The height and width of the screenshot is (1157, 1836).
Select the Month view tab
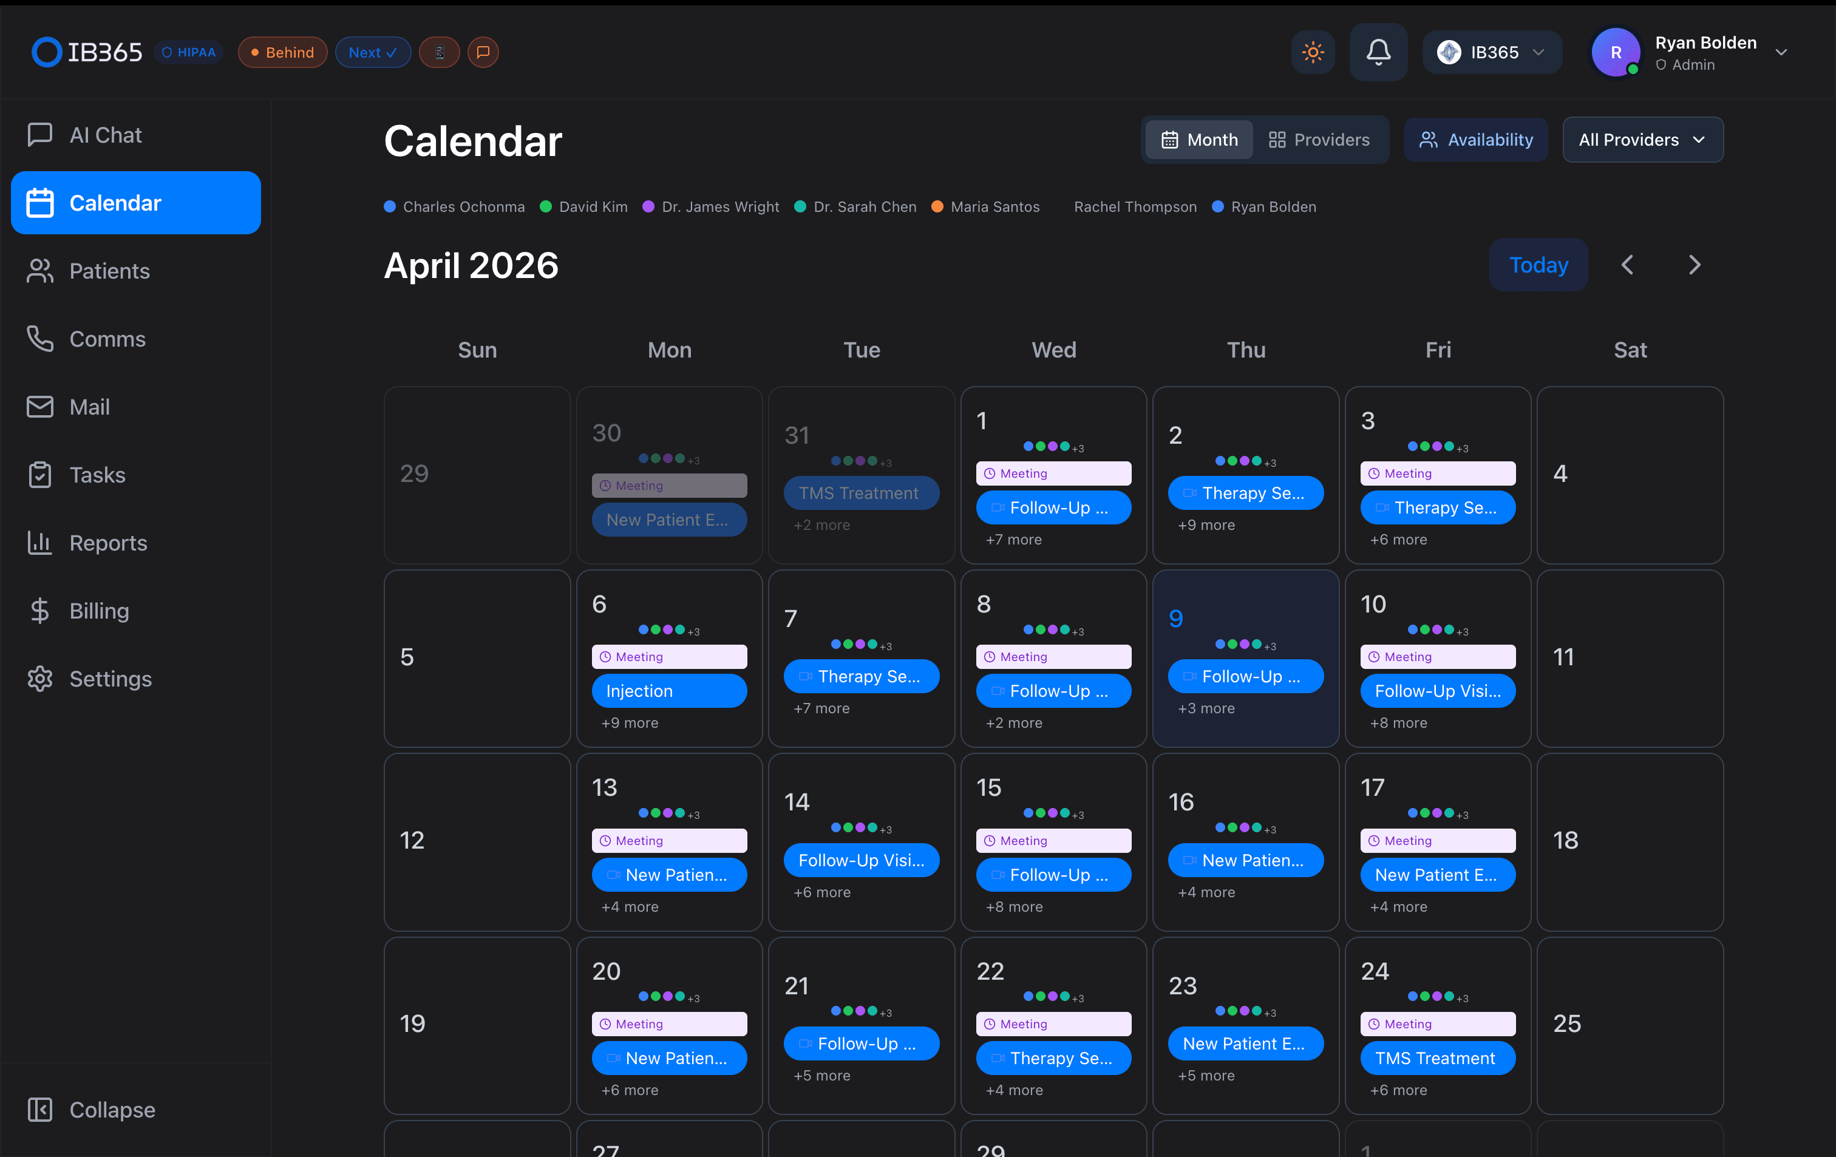click(x=1198, y=140)
